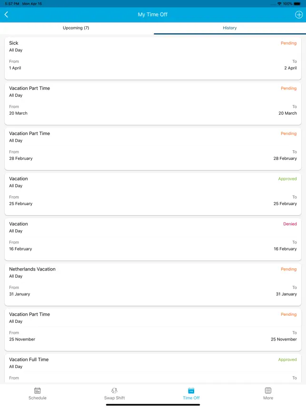
Task: Open the More menu icon
Action: 268,391
